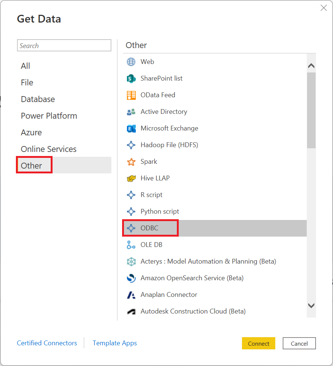This screenshot has height=366, width=333.
Task: Select the Microsoft Exchange connector icon
Action: 131,128
